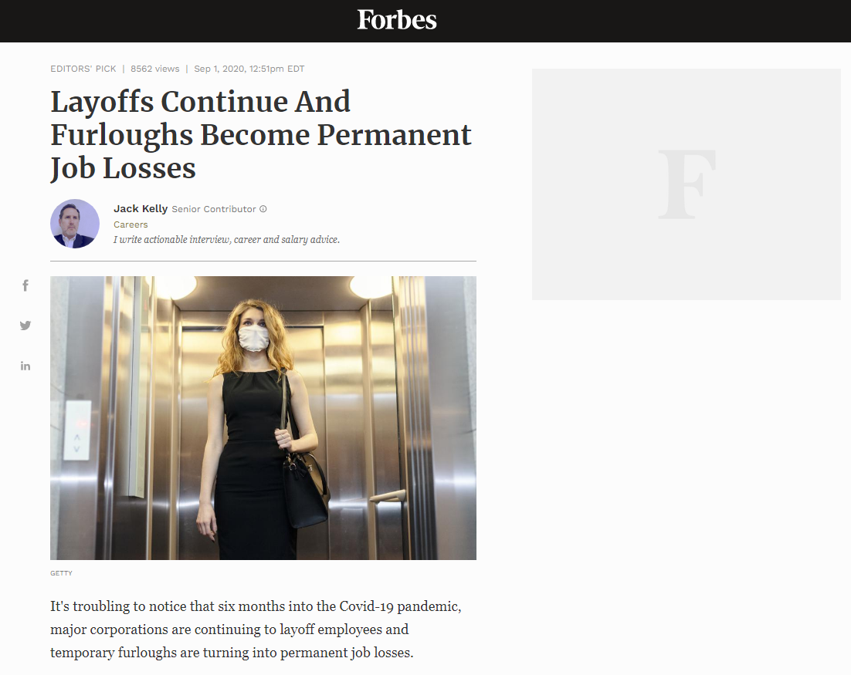
Task: Click the Getty image credit caption
Action: click(61, 573)
